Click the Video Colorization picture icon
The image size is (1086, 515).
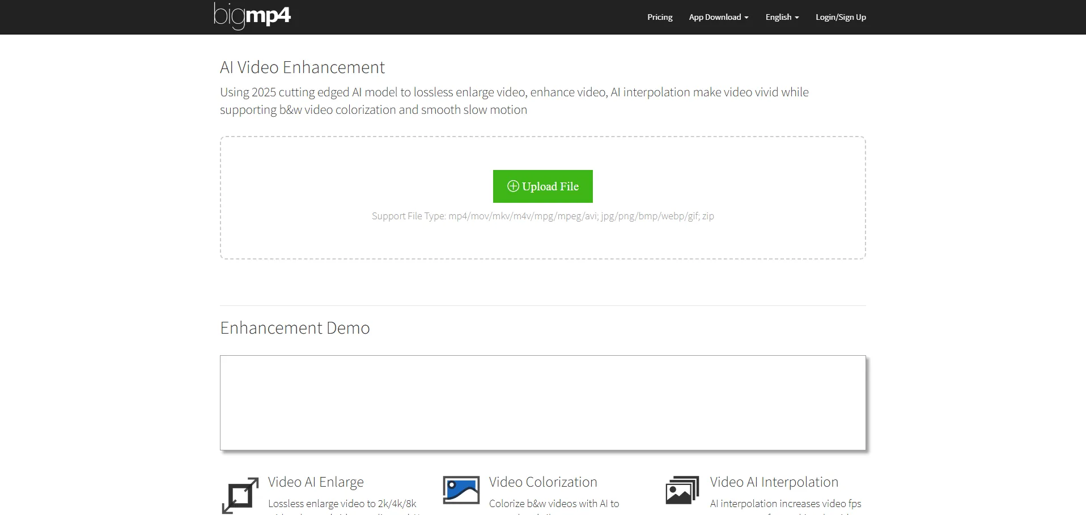[x=461, y=490]
